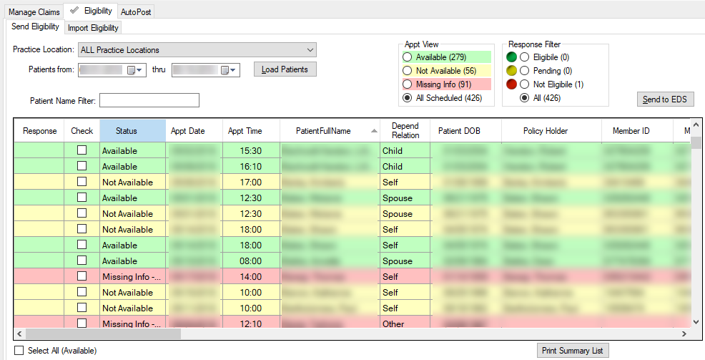The height and width of the screenshot is (360, 705).
Task: Focus the Patient Name Filter text field
Action: coord(149,101)
